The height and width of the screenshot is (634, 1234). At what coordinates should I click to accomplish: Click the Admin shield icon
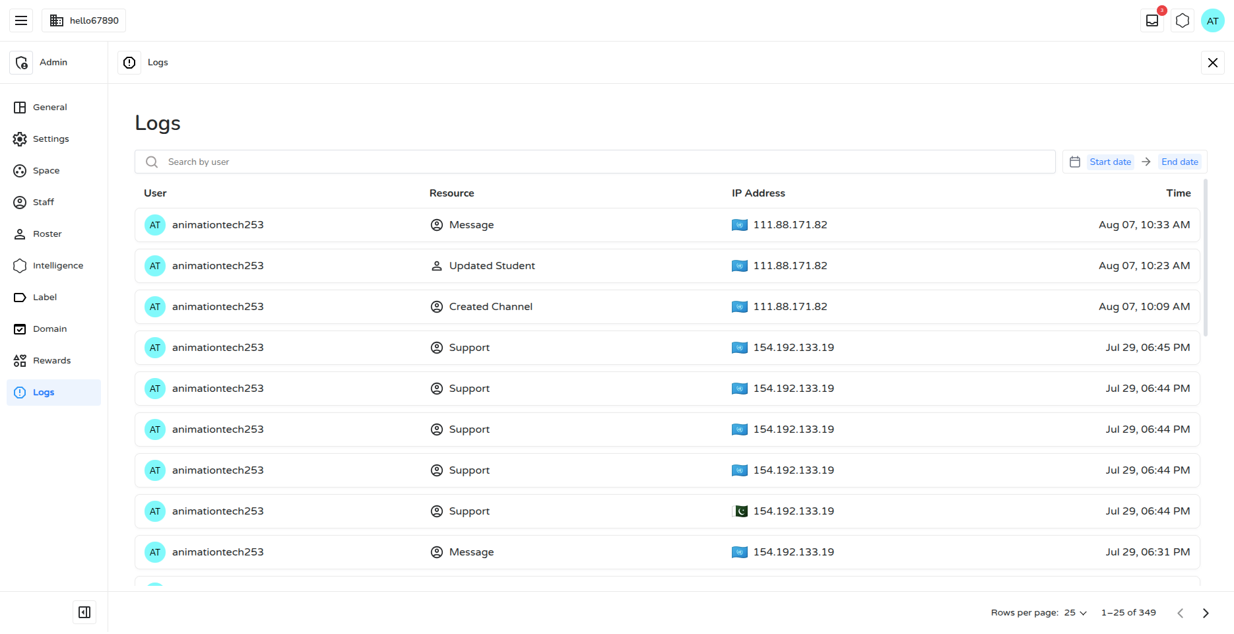(21, 63)
